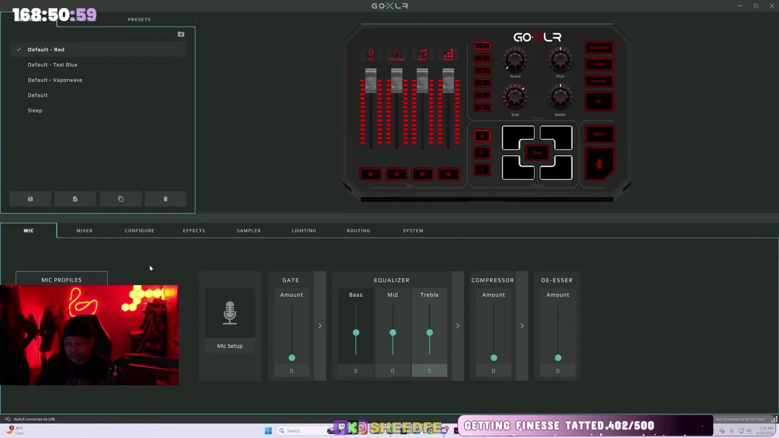This screenshot has height=438, width=779.
Task: Click the Music channel icon on device
Action: [x=422, y=55]
